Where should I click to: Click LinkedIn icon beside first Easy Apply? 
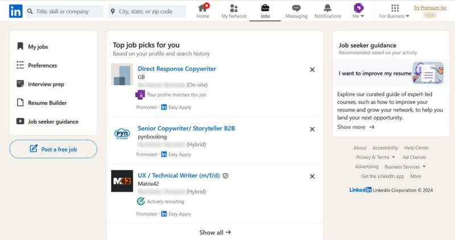164,107
